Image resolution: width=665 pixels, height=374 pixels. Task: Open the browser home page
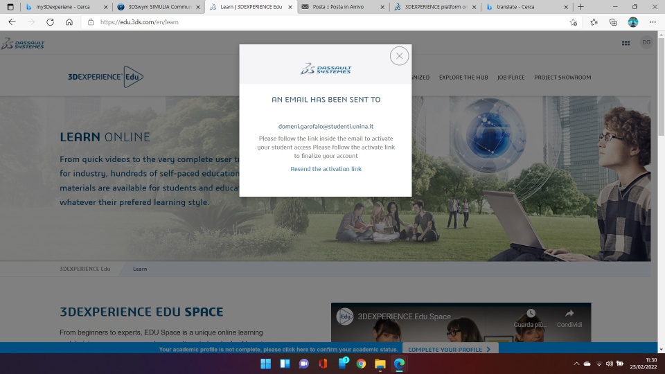69,22
